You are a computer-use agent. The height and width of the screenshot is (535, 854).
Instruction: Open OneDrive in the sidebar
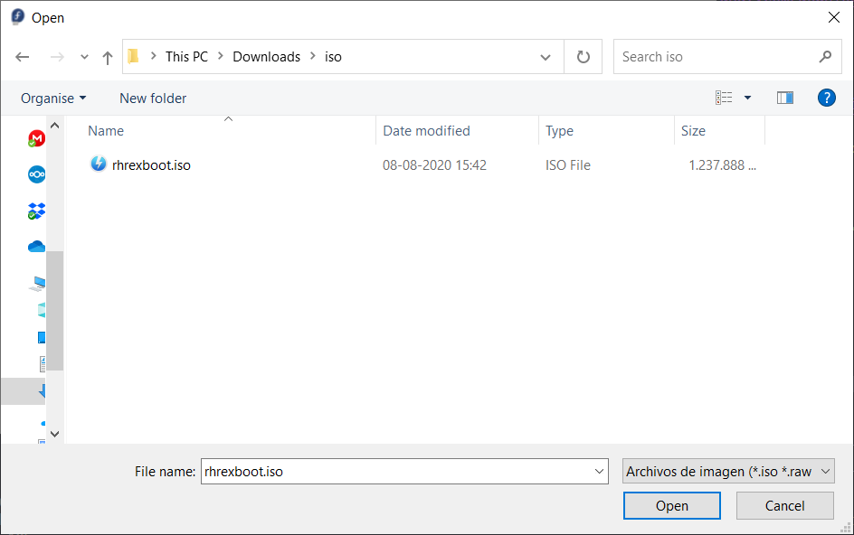(36, 247)
